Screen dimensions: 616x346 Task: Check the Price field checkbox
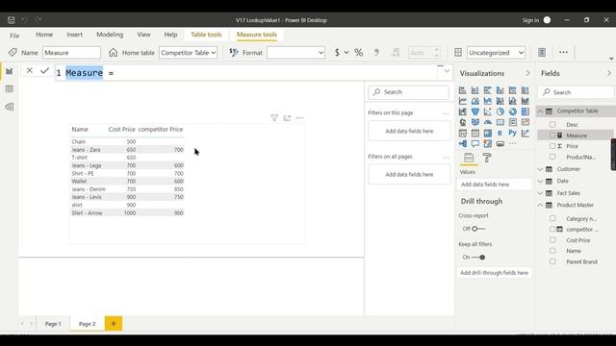[x=552, y=146]
